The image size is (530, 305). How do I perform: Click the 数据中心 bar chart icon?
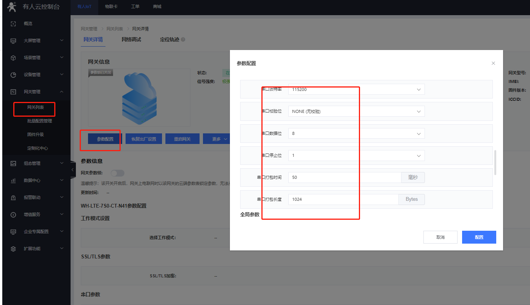point(13,180)
